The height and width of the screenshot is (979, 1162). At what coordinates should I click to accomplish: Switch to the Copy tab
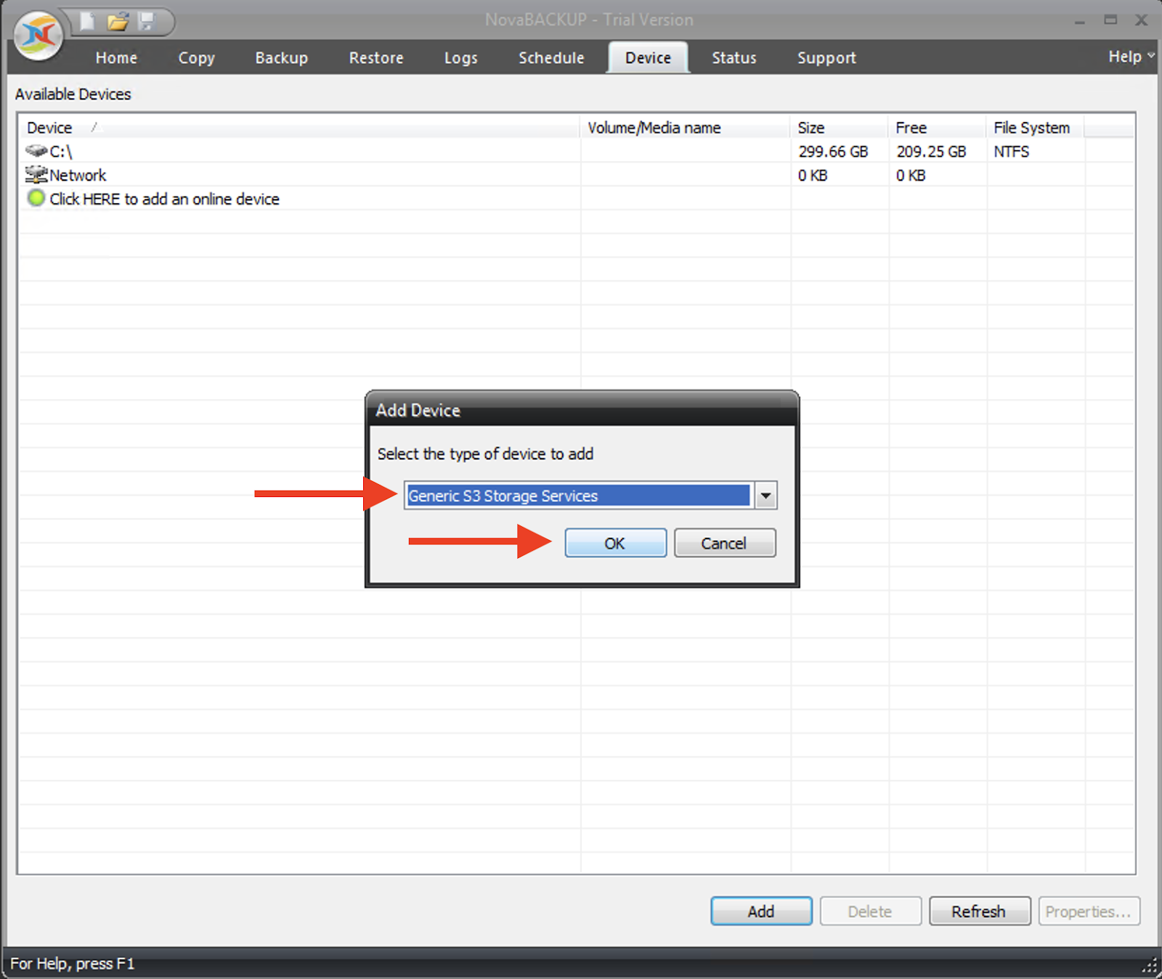pos(197,58)
